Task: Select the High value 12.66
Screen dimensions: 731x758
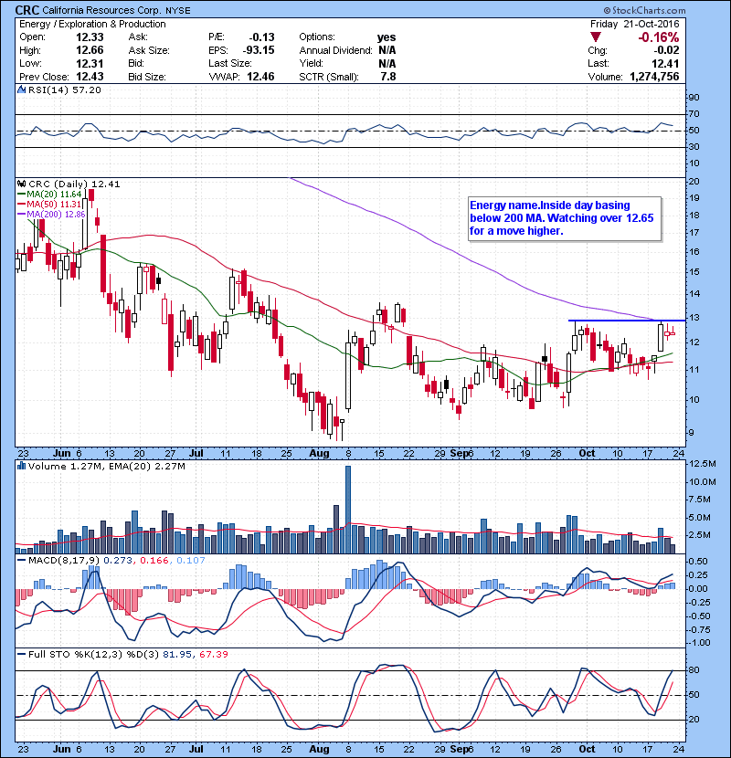Action: [90, 50]
